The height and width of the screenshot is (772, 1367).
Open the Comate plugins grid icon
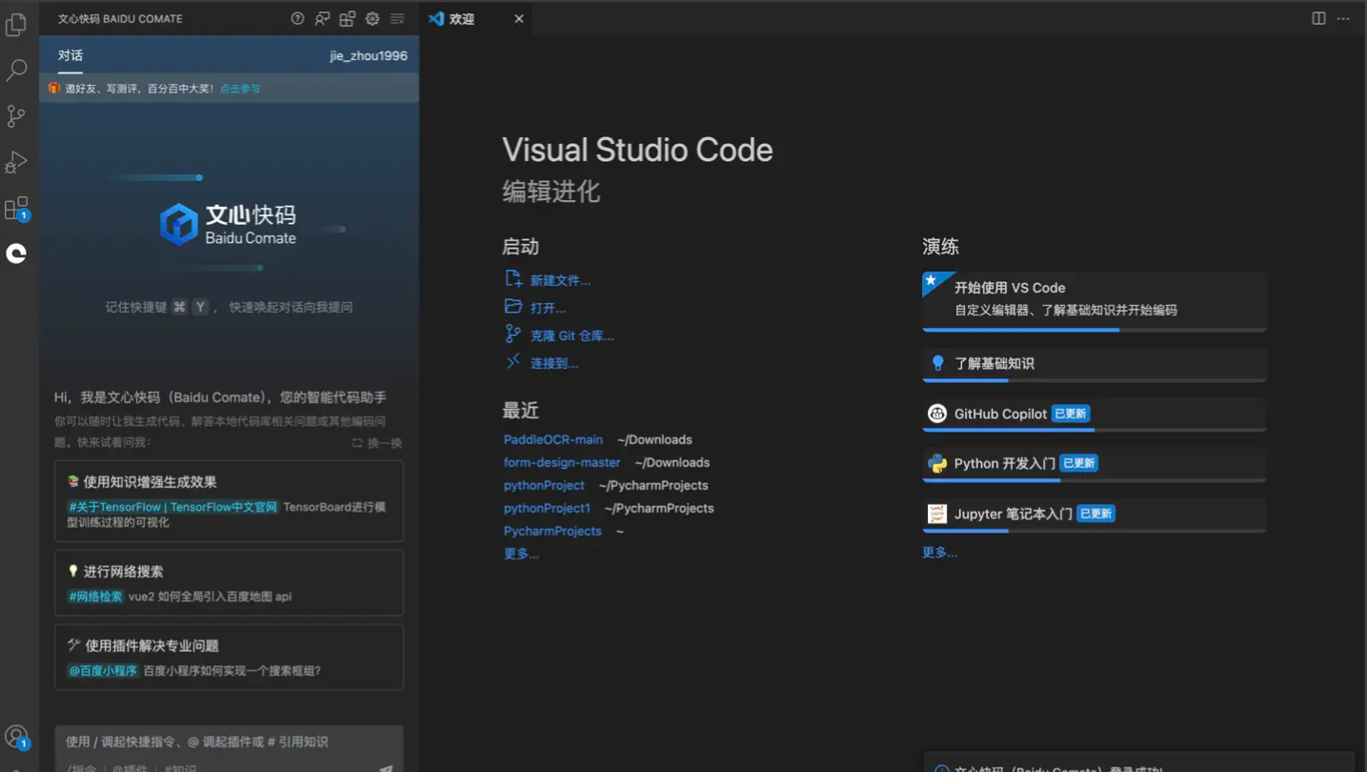[x=348, y=18]
